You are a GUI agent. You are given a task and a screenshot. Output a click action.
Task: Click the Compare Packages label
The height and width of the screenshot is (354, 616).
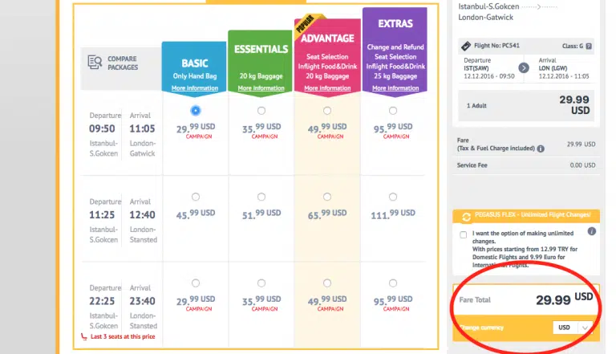pos(123,63)
